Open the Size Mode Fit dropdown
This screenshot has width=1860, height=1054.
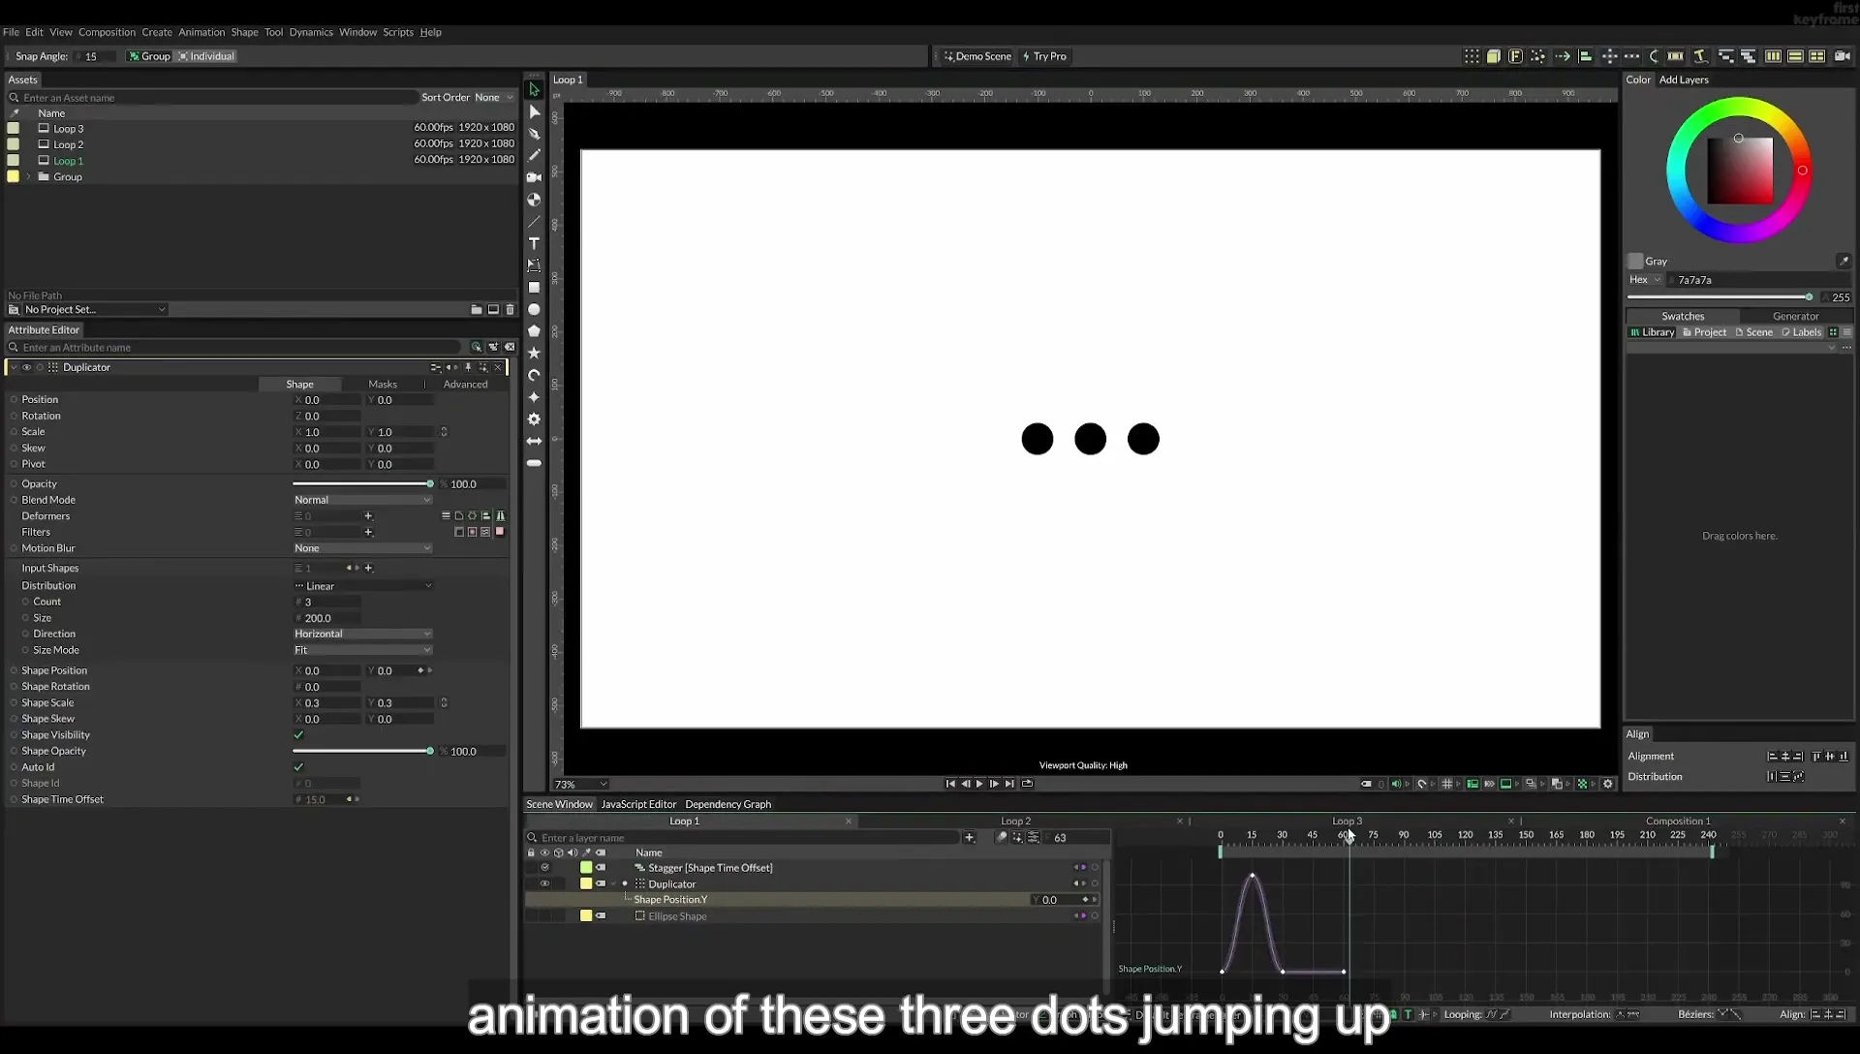point(362,650)
